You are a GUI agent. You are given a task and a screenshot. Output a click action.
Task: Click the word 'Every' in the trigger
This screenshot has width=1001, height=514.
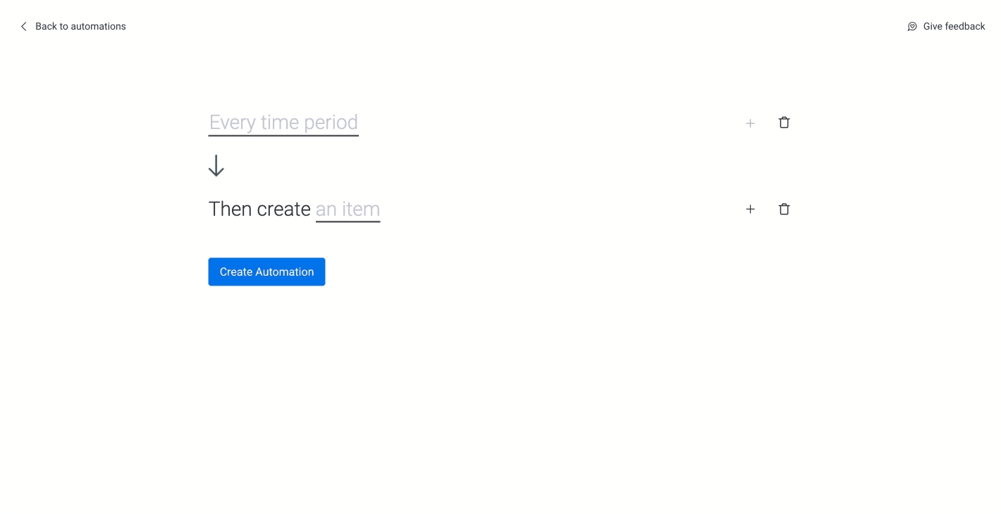tap(232, 123)
